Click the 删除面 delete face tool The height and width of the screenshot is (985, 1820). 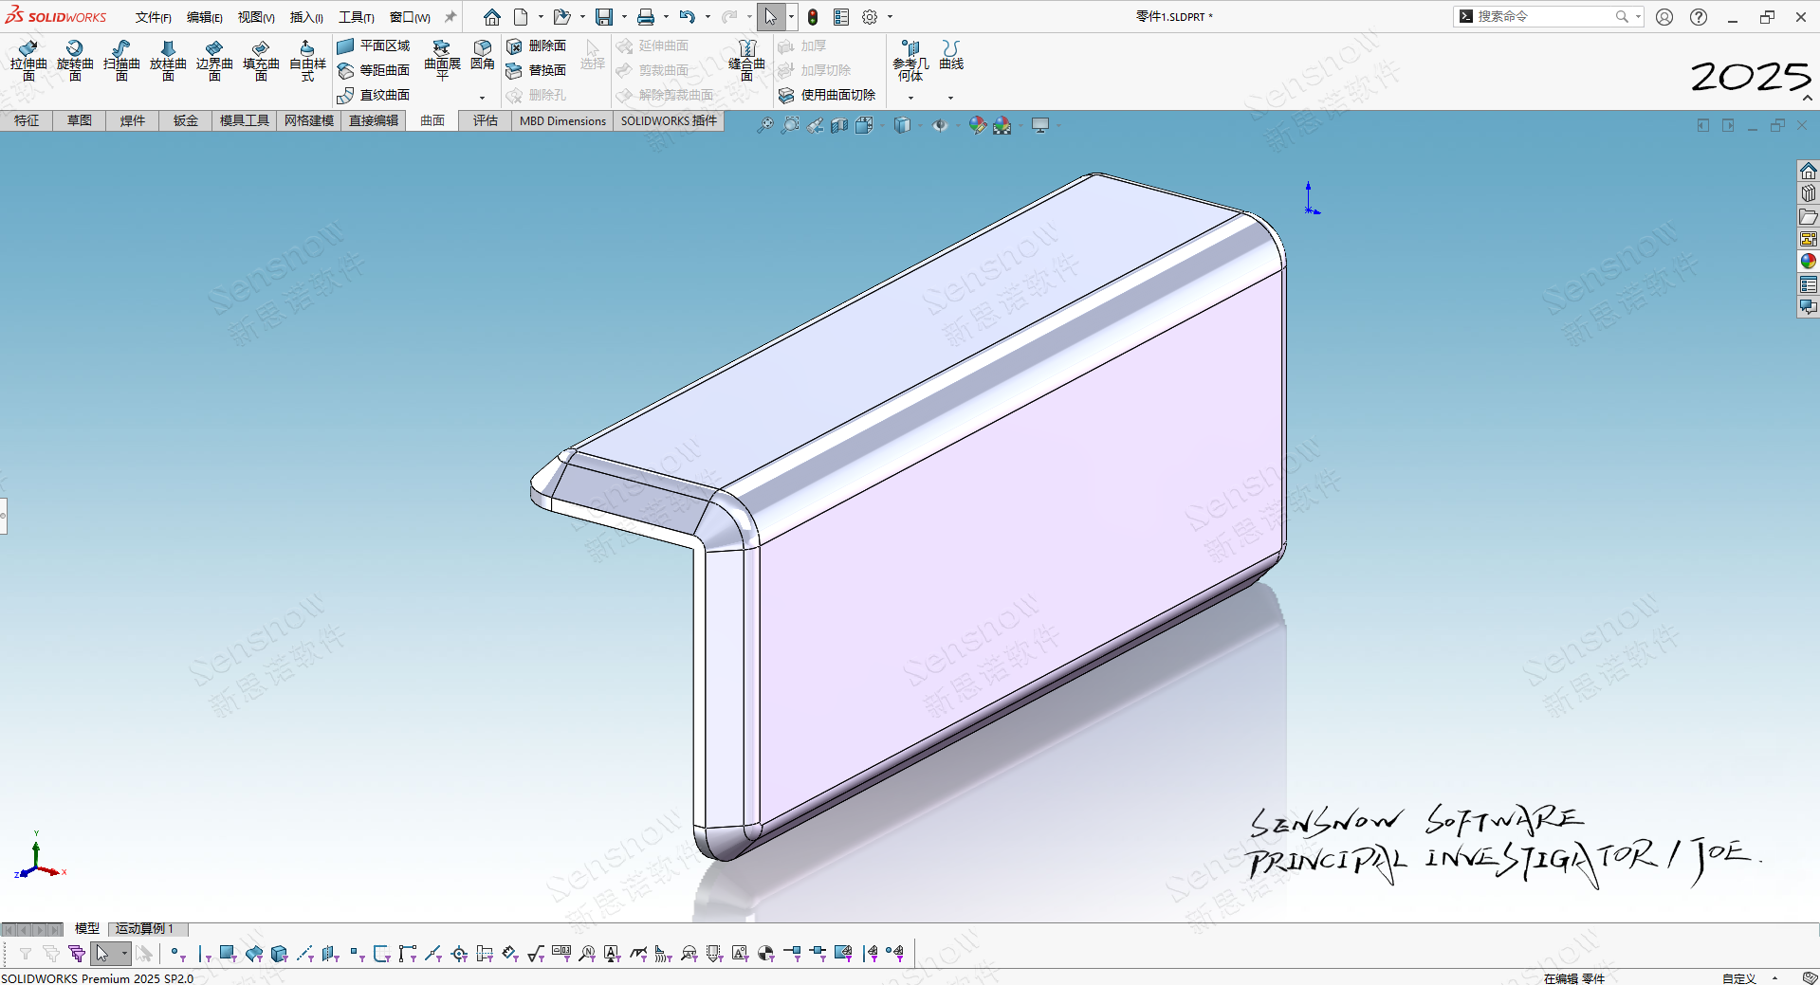pyautogui.click(x=537, y=46)
